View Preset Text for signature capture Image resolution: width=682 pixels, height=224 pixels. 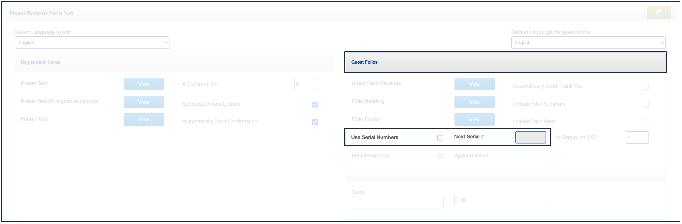(143, 102)
